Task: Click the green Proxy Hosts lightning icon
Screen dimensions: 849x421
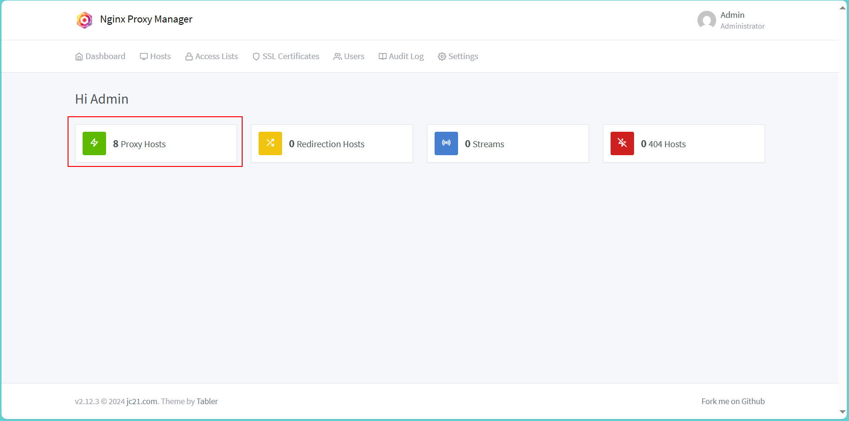Action: tap(94, 143)
